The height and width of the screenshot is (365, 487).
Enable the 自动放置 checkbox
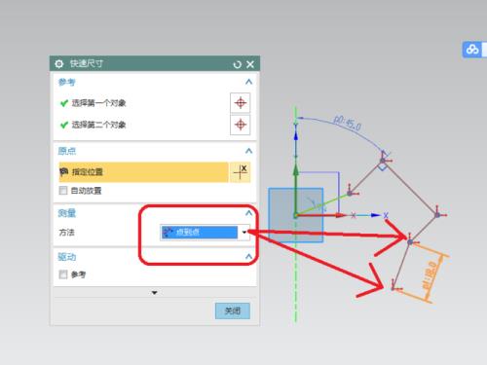63,191
